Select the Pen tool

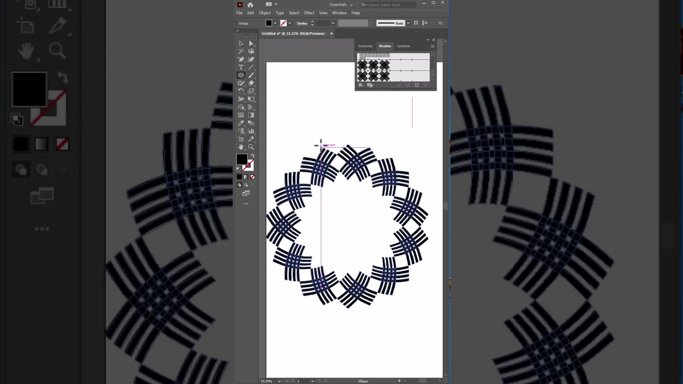[x=241, y=59]
